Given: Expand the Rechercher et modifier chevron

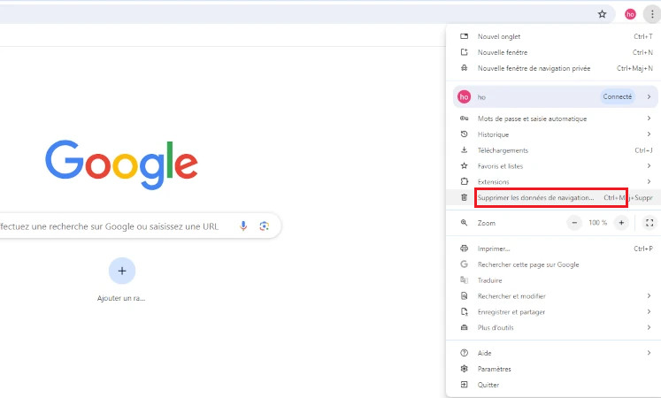Looking at the screenshot, I should pyautogui.click(x=649, y=295).
